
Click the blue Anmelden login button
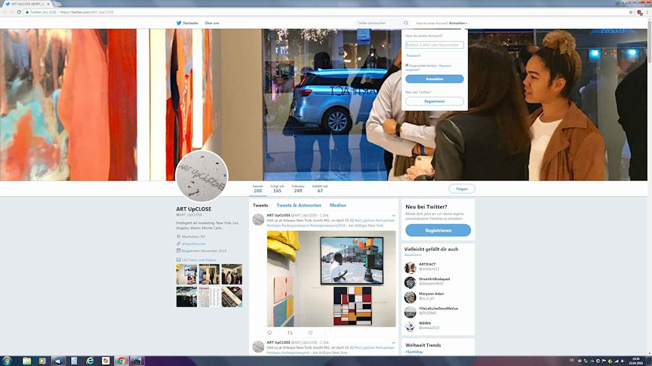point(434,79)
